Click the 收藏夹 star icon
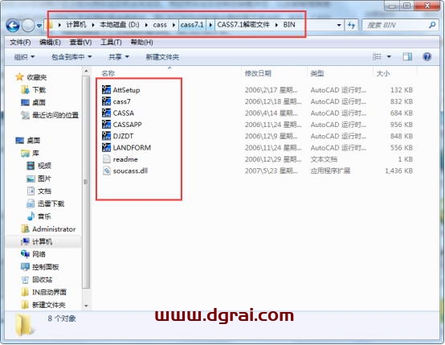This screenshot has height=345, width=445. point(19,76)
